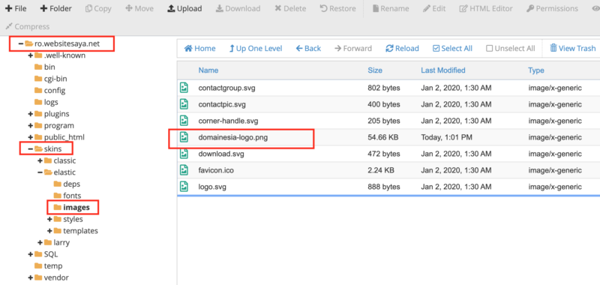This screenshot has height=285, width=600.
Task: Click the Copy toolbar button
Action: click(x=98, y=8)
